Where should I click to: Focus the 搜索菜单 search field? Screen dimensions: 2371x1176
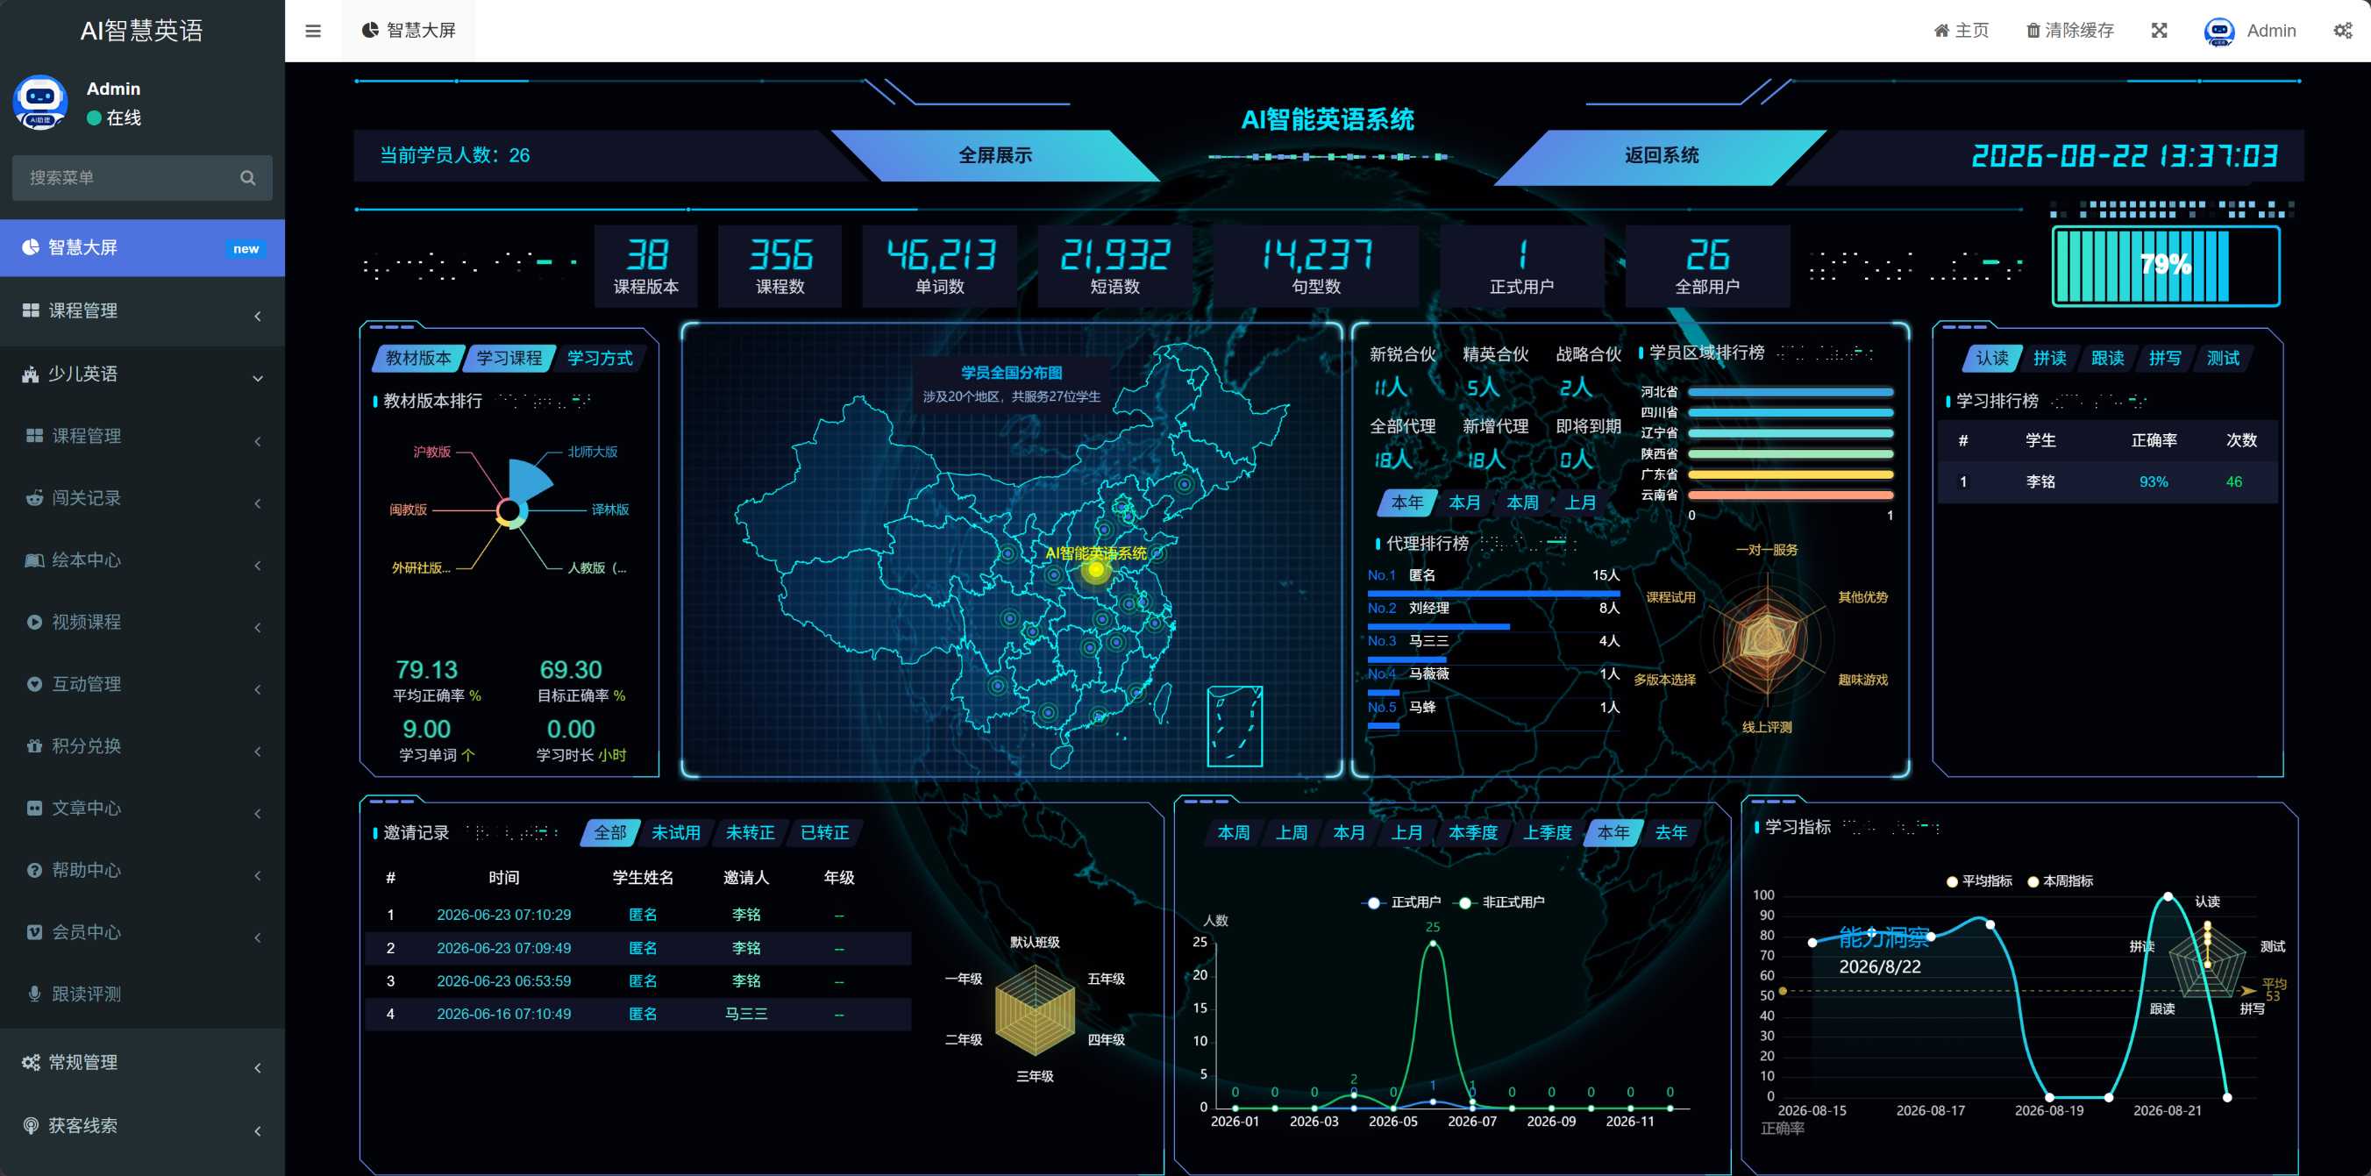129,178
